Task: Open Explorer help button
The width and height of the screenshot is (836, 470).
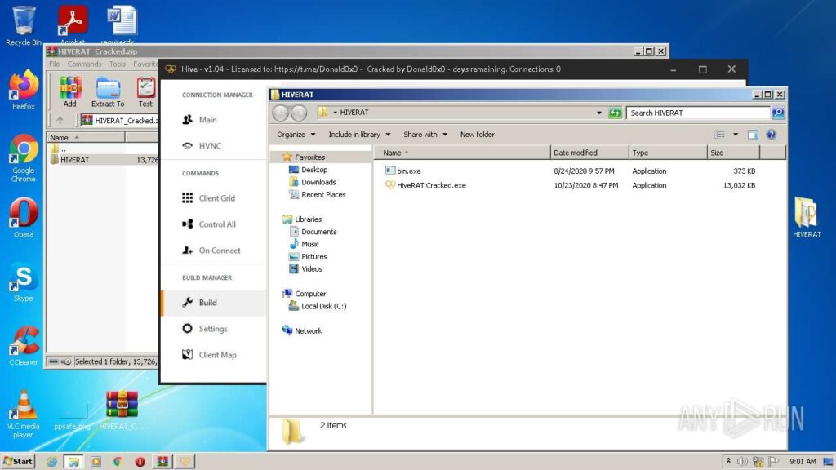Action: coord(771,135)
